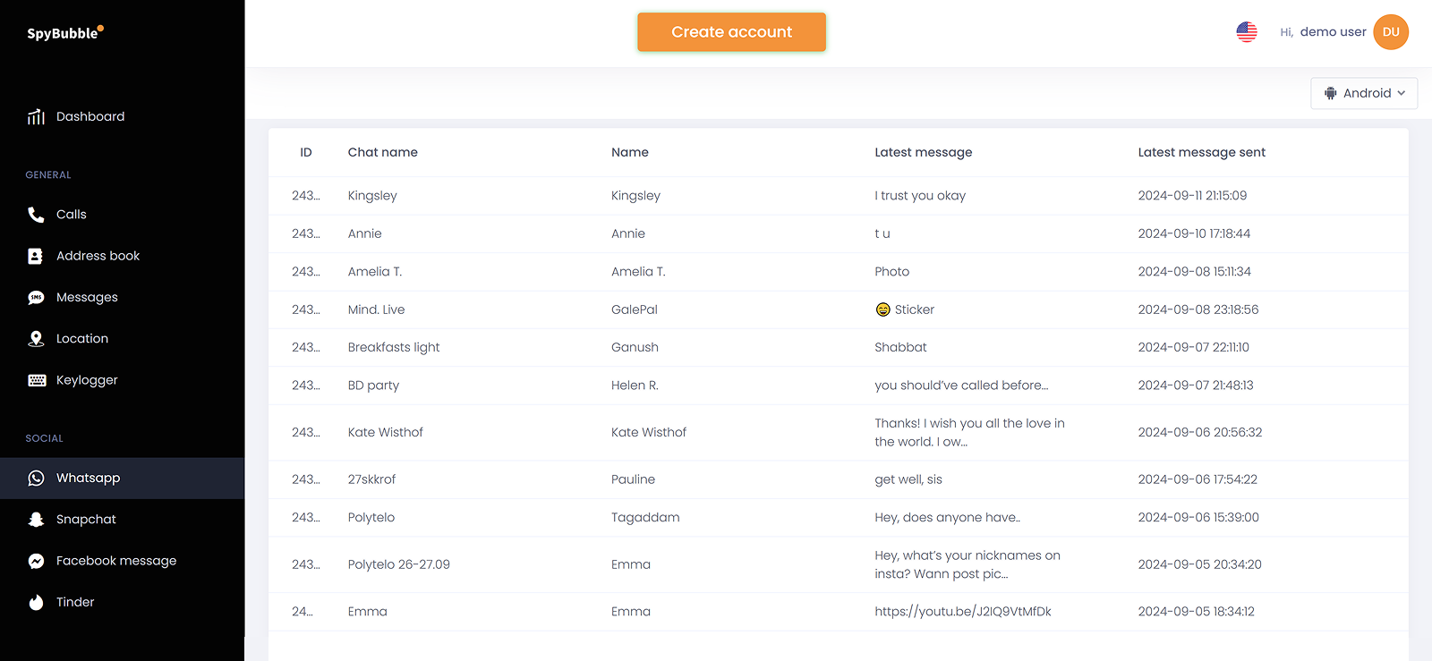This screenshot has height=661, width=1432.
Task: Click the ID column header
Action: tap(306, 152)
